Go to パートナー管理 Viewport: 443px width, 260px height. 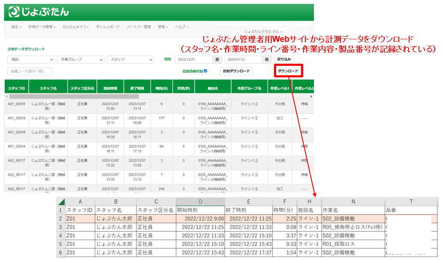139,27
